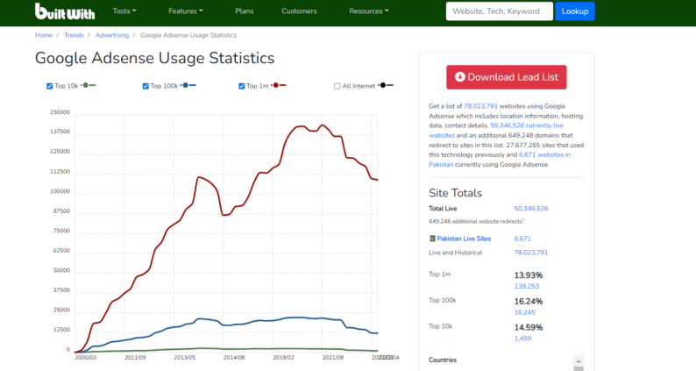Click the 150000 y-axis label
The width and height of the screenshot is (696, 371).
coord(60,112)
